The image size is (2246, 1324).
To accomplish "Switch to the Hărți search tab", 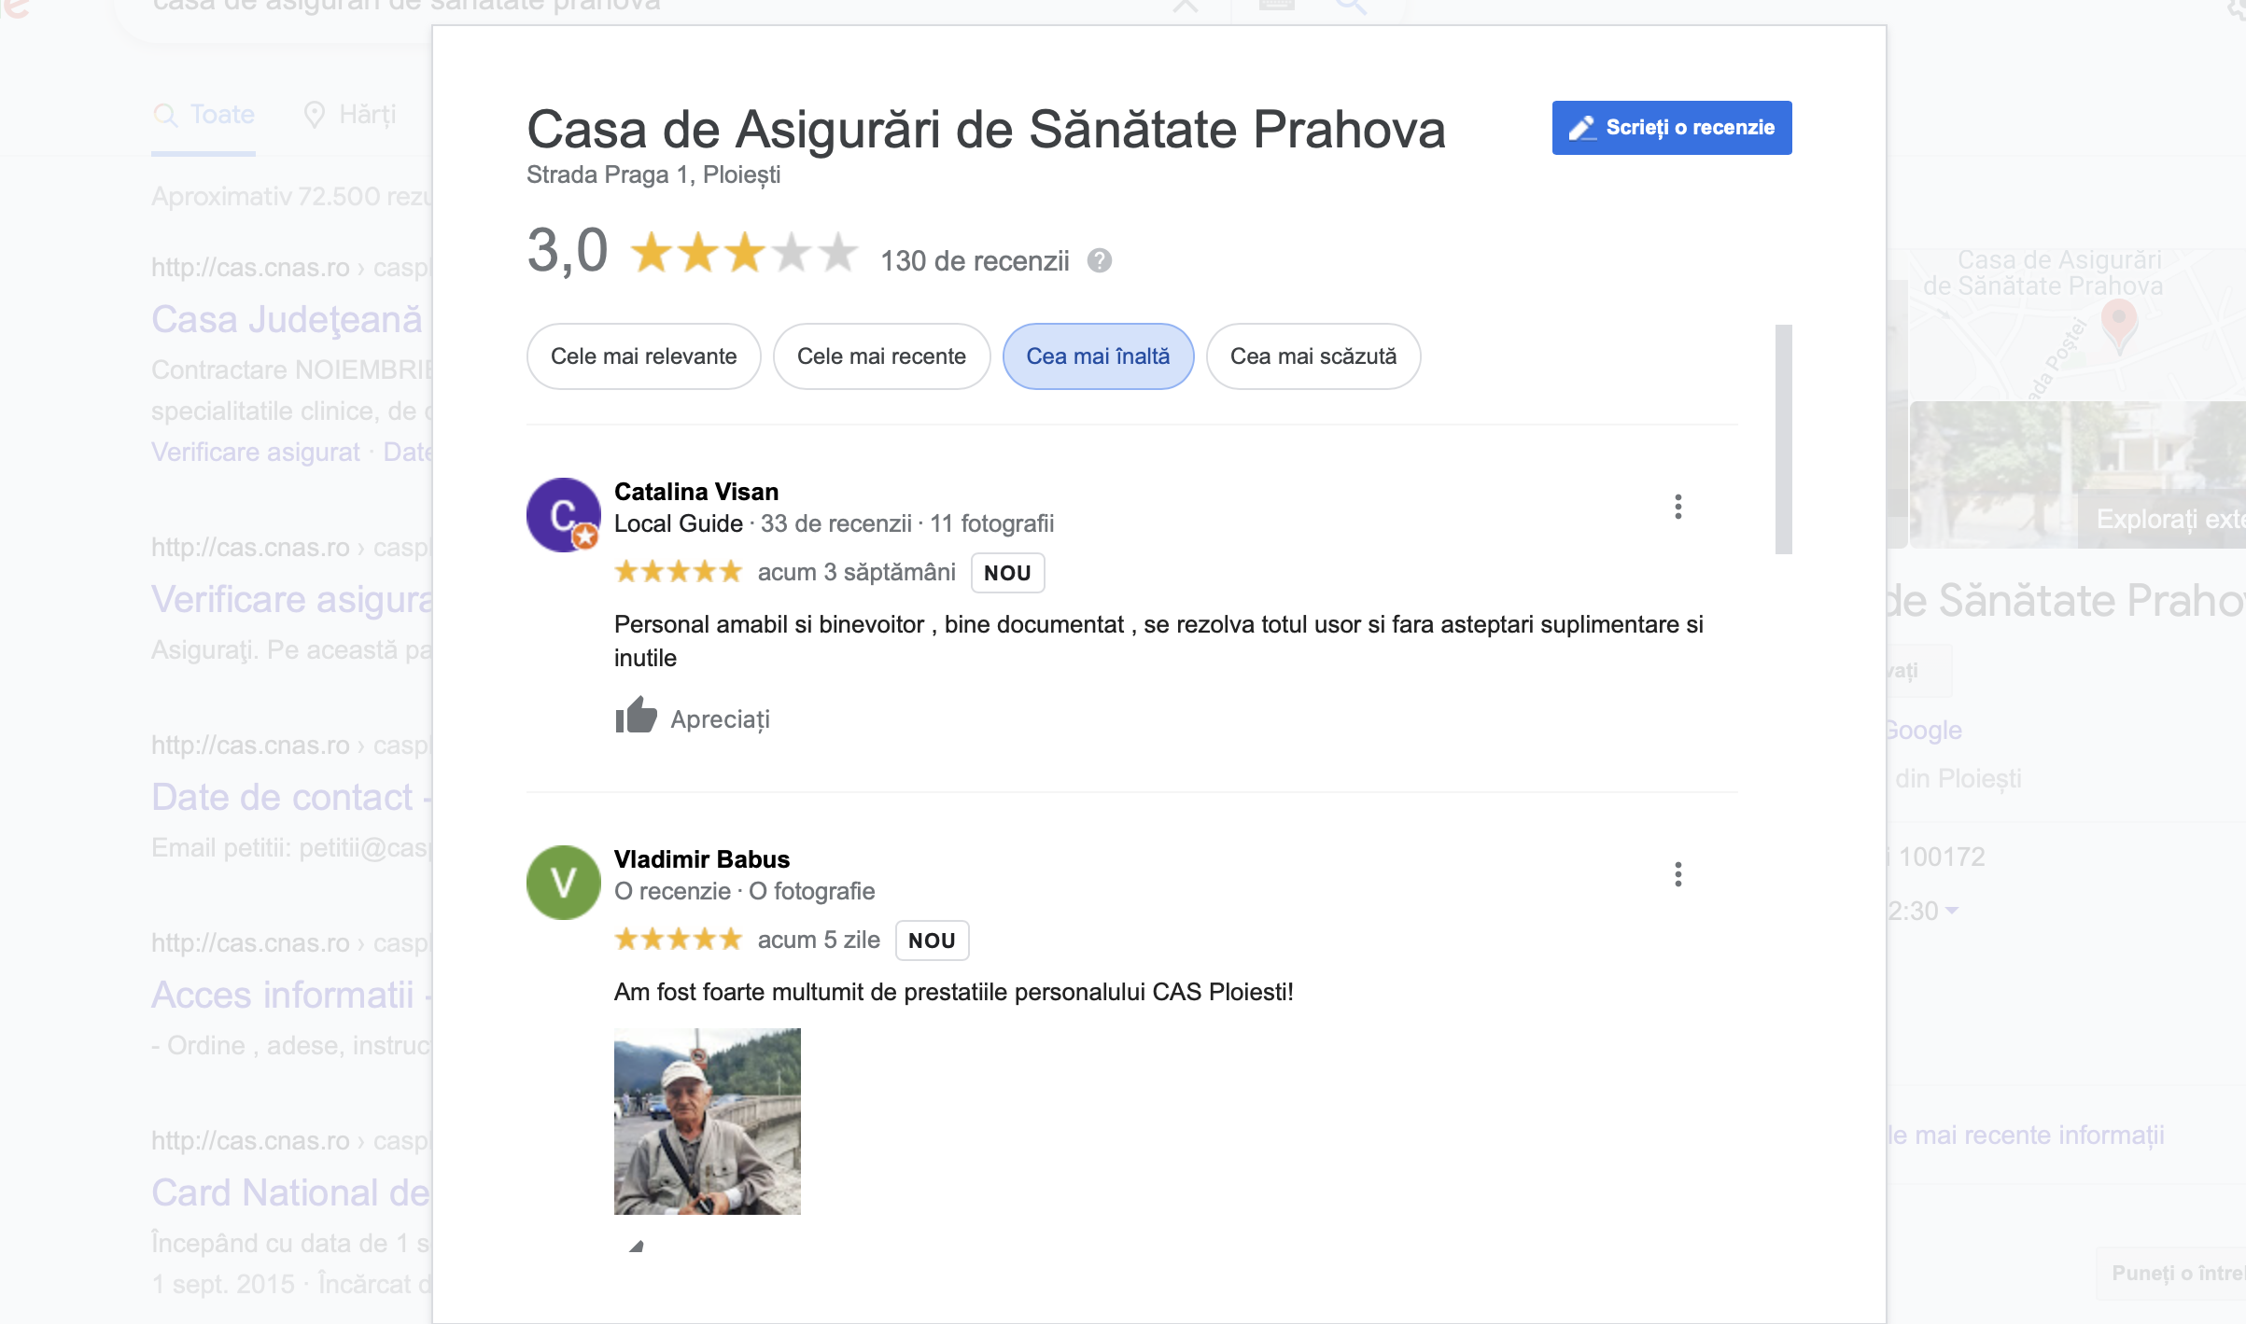I will point(350,115).
